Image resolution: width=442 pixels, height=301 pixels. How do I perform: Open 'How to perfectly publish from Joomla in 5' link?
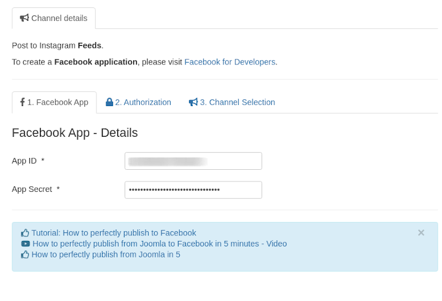click(x=106, y=254)
